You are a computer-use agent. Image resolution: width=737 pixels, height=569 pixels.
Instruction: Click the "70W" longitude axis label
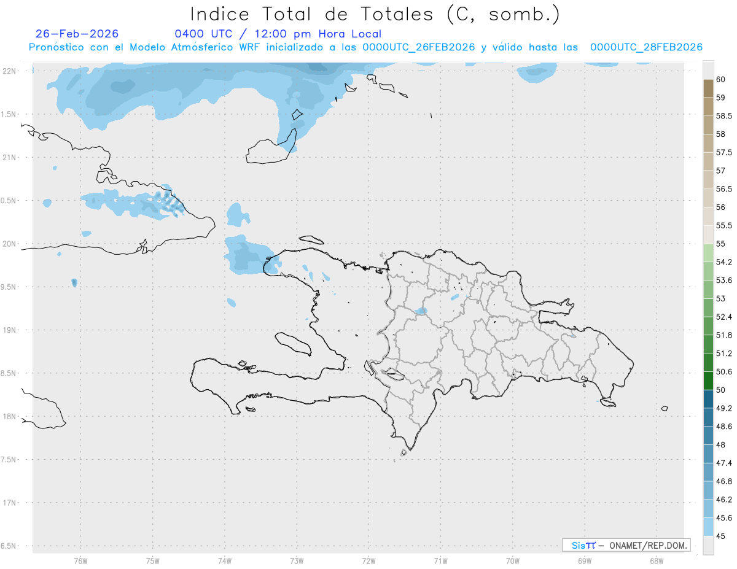[x=513, y=560]
